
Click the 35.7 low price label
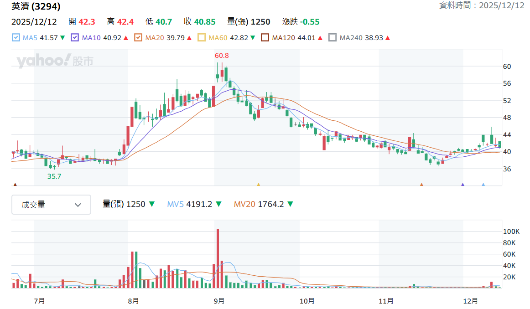click(54, 176)
